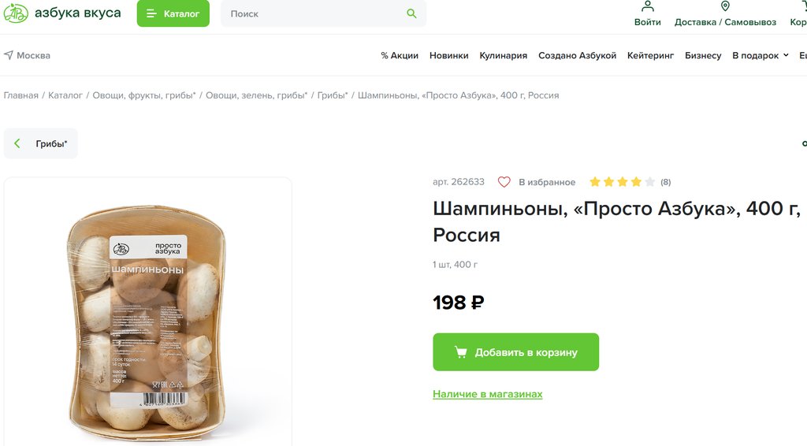Toggle the favorites heart icon
807x446 pixels.
point(504,182)
